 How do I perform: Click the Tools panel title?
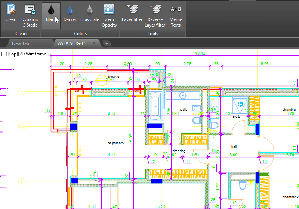tap(153, 34)
